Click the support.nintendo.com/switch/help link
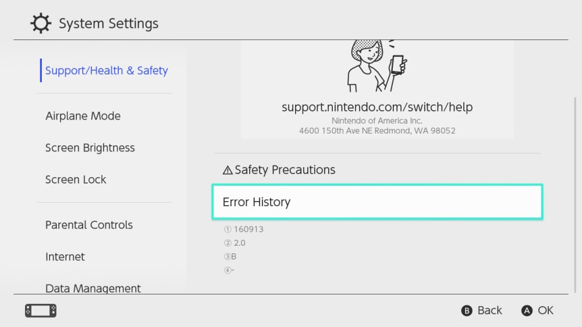Screen dimensions: 582x327 click(x=377, y=107)
